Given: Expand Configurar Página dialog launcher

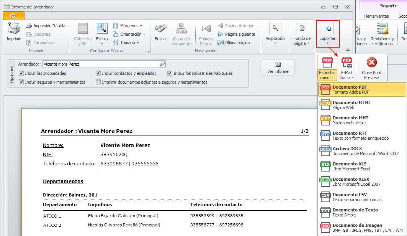Looking at the screenshot, I should (148, 51).
